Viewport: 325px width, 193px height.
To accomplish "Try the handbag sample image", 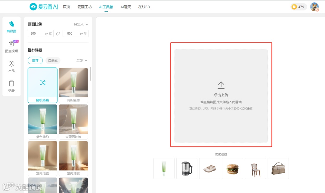I will [278, 168].
